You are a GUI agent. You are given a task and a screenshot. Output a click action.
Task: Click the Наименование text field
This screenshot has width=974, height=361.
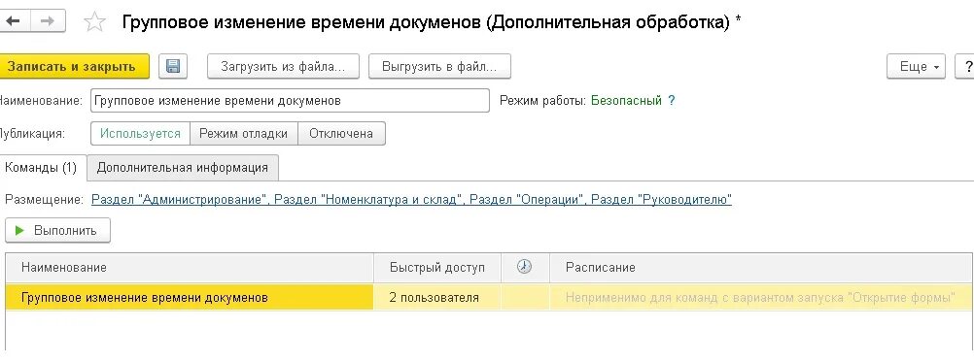click(x=290, y=101)
